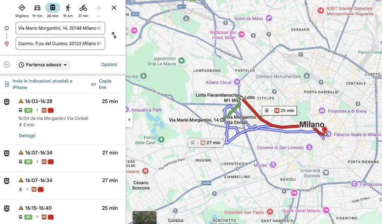Click the Palazzo Reale di Milano marker
382x224 pixels.
pos(328,134)
